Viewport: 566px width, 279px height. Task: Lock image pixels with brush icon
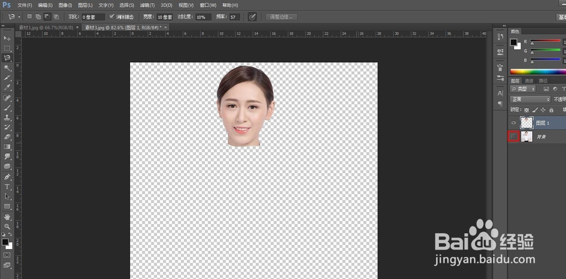535,110
